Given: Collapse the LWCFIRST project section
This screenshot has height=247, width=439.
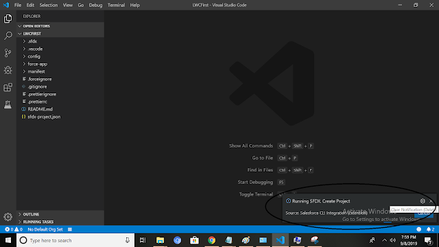Looking at the screenshot, I should click(x=60, y=34).
